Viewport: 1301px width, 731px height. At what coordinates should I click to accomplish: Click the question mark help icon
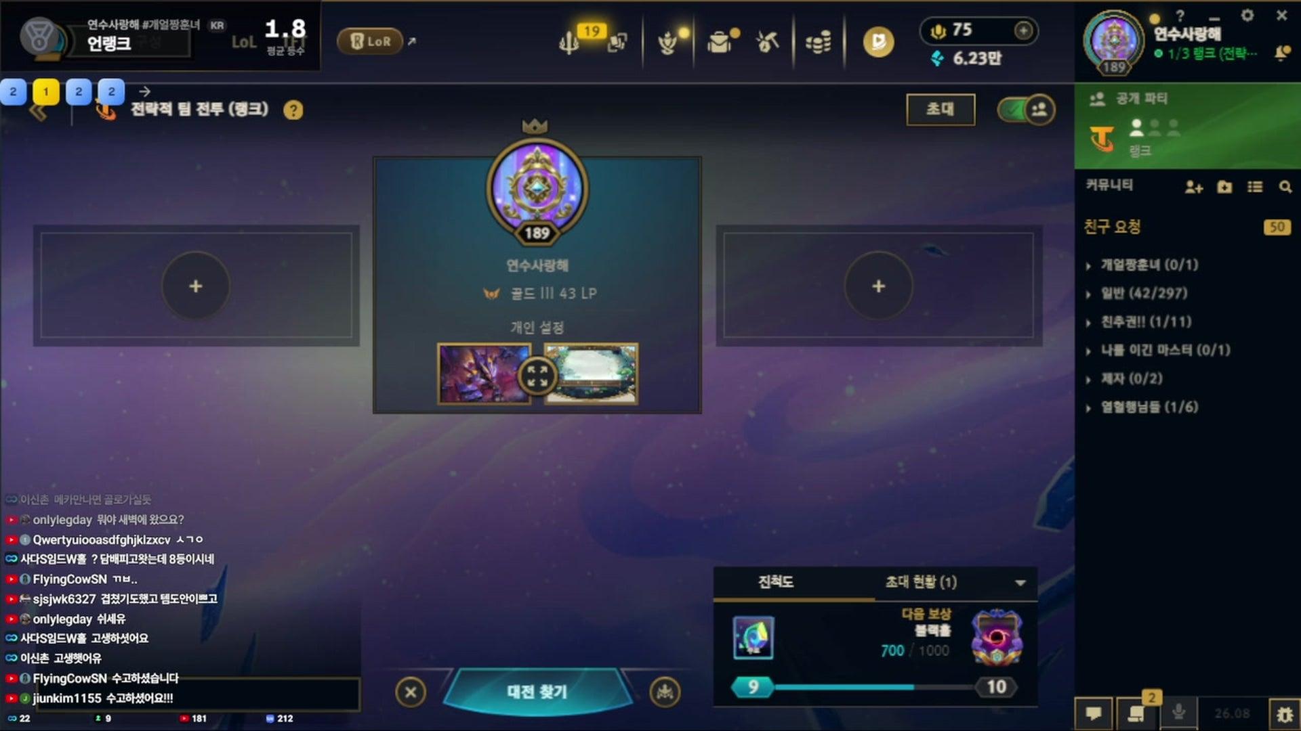[x=293, y=110]
